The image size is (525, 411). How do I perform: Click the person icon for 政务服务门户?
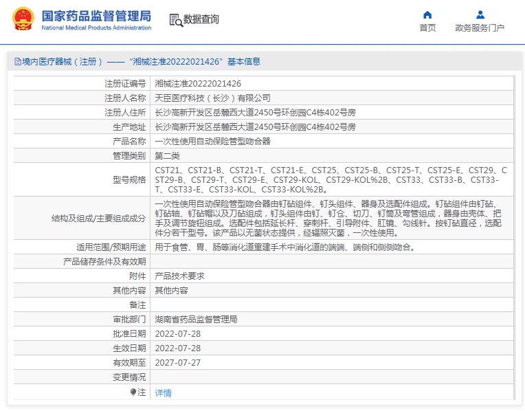point(480,14)
